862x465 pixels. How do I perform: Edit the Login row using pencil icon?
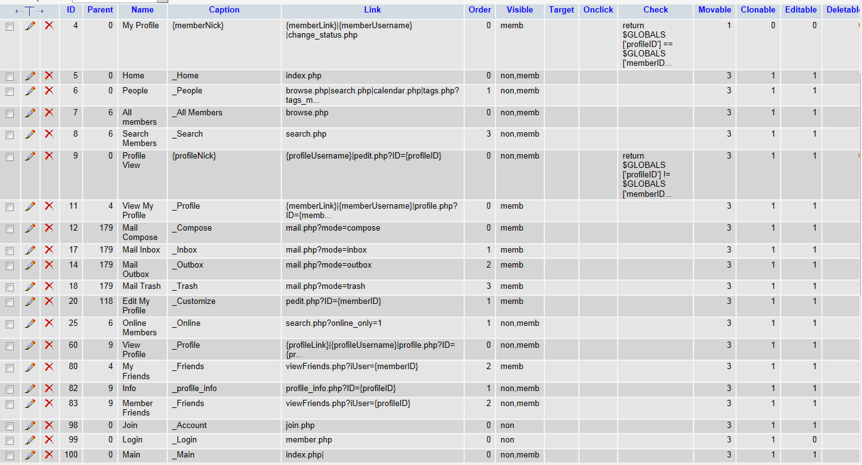pyautogui.click(x=30, y=440)
